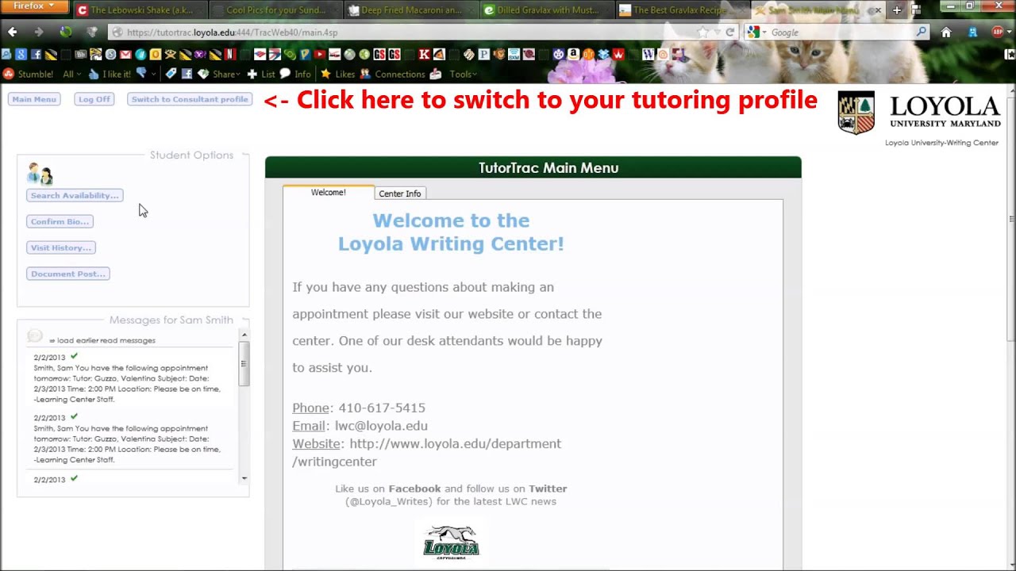The width and height of the screenshot is (1016, 571).
Task: Collapse the Messages for Sam Smith panel
Action: tap(245, 320)
